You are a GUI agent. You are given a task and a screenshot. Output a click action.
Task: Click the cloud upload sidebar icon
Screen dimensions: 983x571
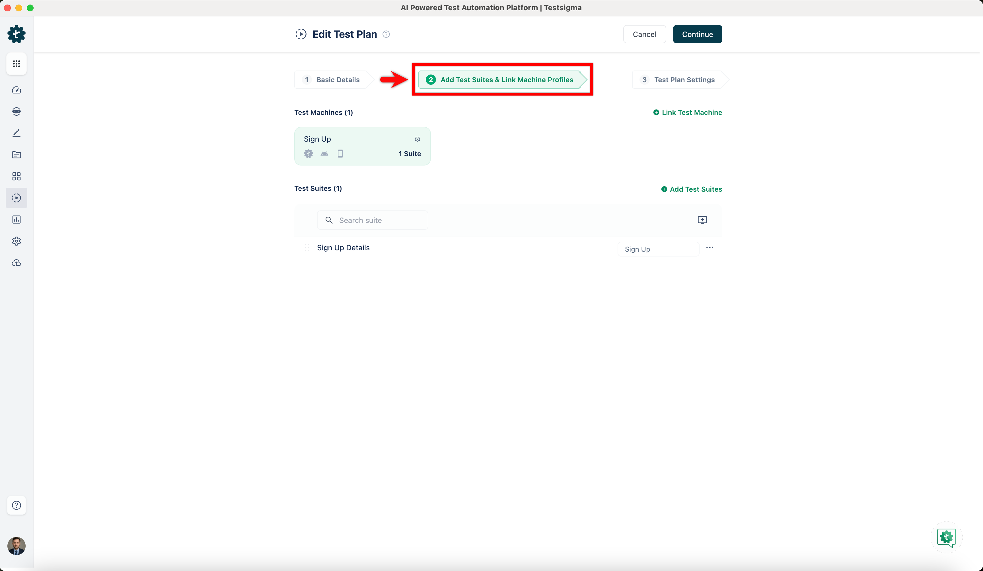pyautogui.click(x=17, y=263)
